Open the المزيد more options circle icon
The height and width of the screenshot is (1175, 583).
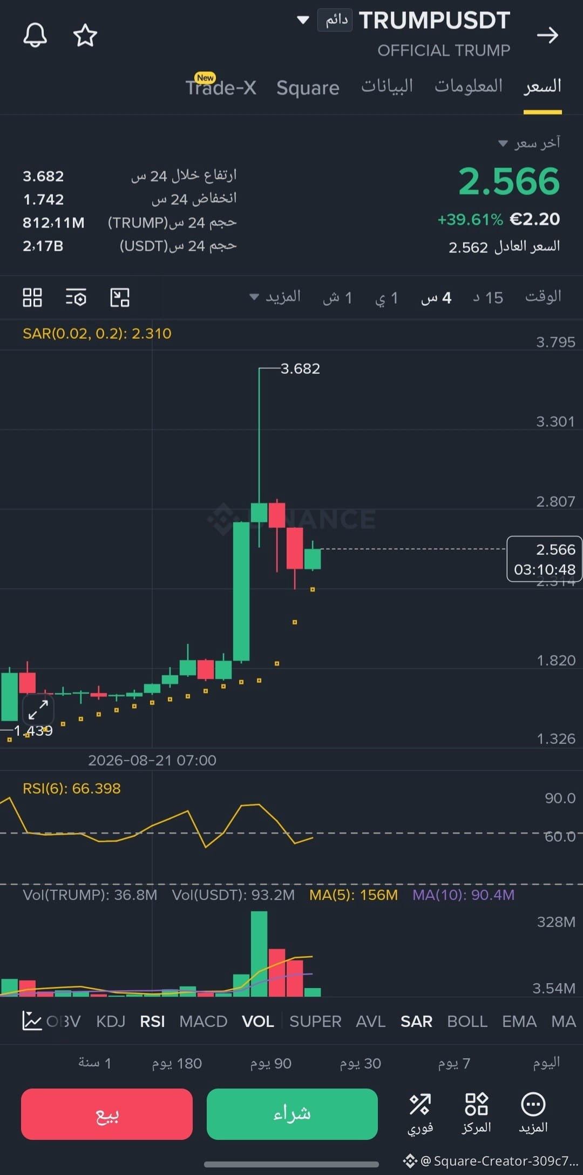click(x=533, y=1113)
